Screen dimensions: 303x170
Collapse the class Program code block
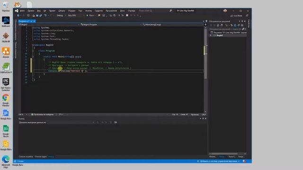click(33, 51)
